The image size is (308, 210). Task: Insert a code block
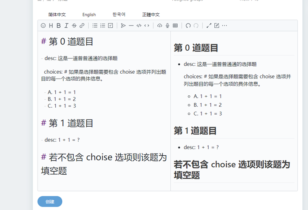point(139,26)
